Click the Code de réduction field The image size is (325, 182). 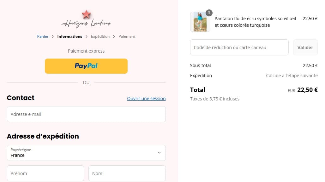point(239,47)
